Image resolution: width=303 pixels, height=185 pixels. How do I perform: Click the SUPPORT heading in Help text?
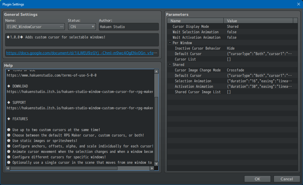point(19,102)
